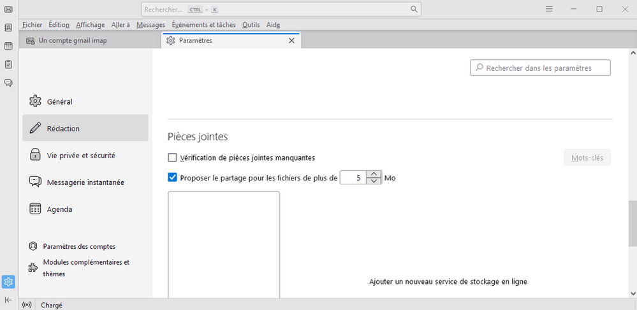Open the Address Book icon

coord(8,27)
